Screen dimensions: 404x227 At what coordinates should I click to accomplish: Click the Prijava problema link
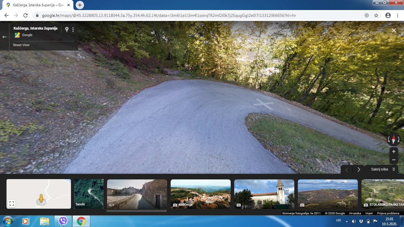pos(388,213)
